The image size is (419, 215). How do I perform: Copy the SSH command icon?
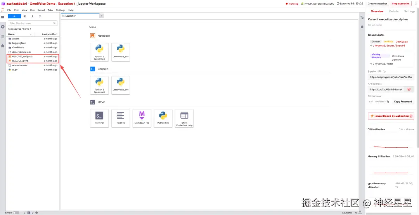pyautogui.click(x=388, y=101)
